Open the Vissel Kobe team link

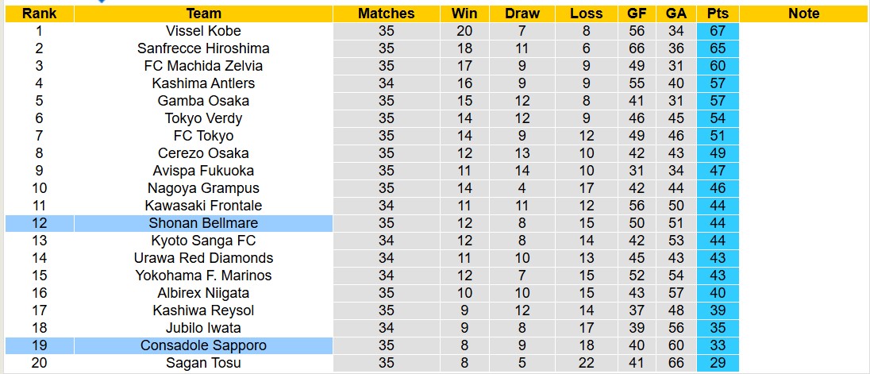tap(203, 31)
